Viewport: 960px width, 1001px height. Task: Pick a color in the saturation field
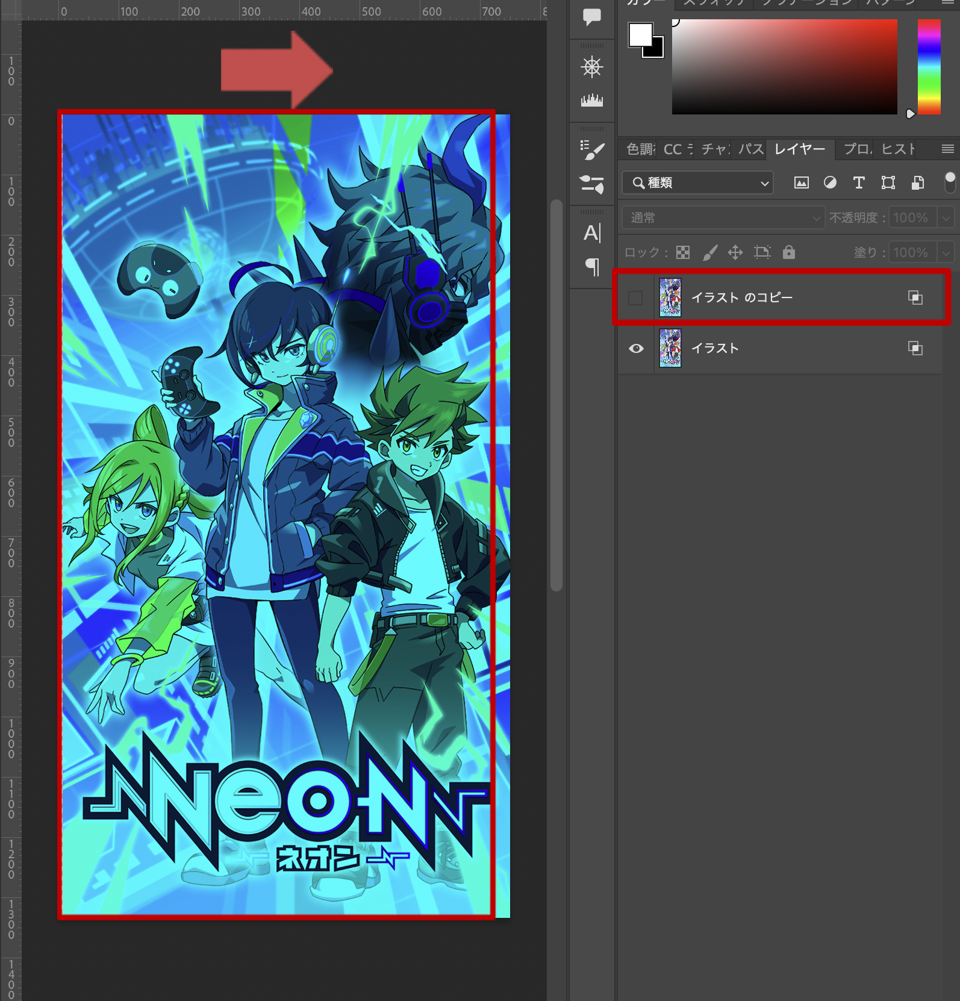click(784, 66)
